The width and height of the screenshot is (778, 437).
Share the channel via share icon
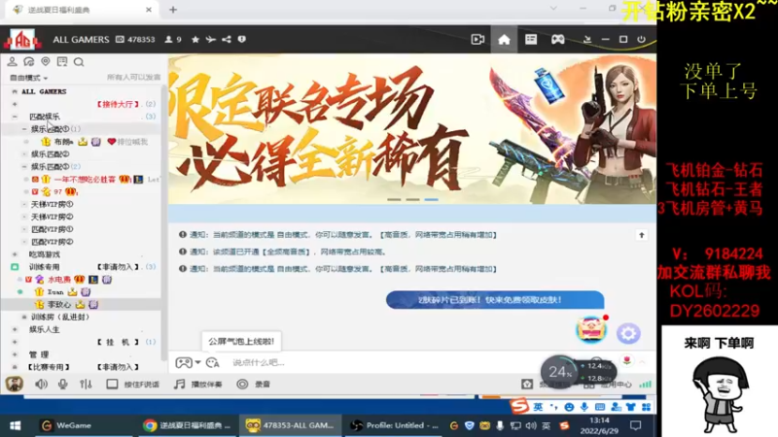coord(227,39)
